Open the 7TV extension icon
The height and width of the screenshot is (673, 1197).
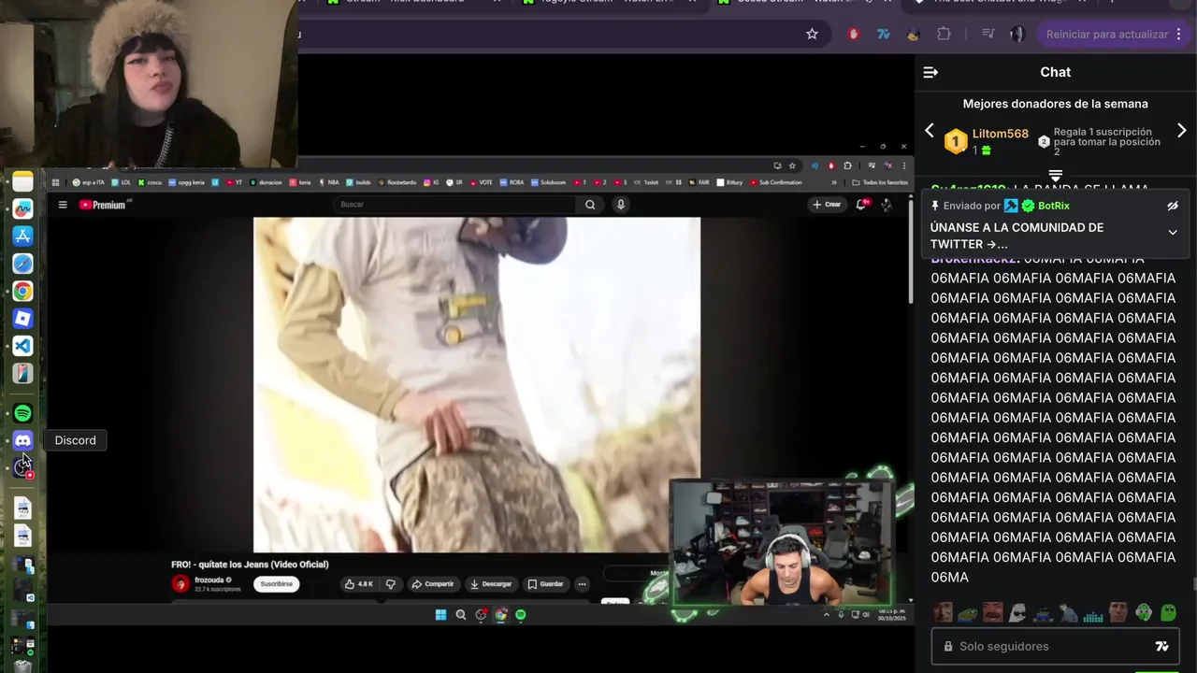(x=884, y=34)
